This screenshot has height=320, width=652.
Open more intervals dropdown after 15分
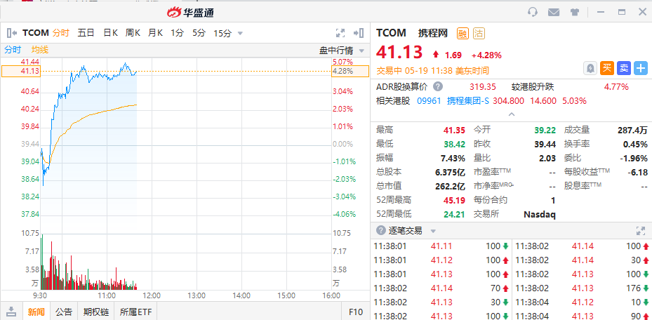240,34
